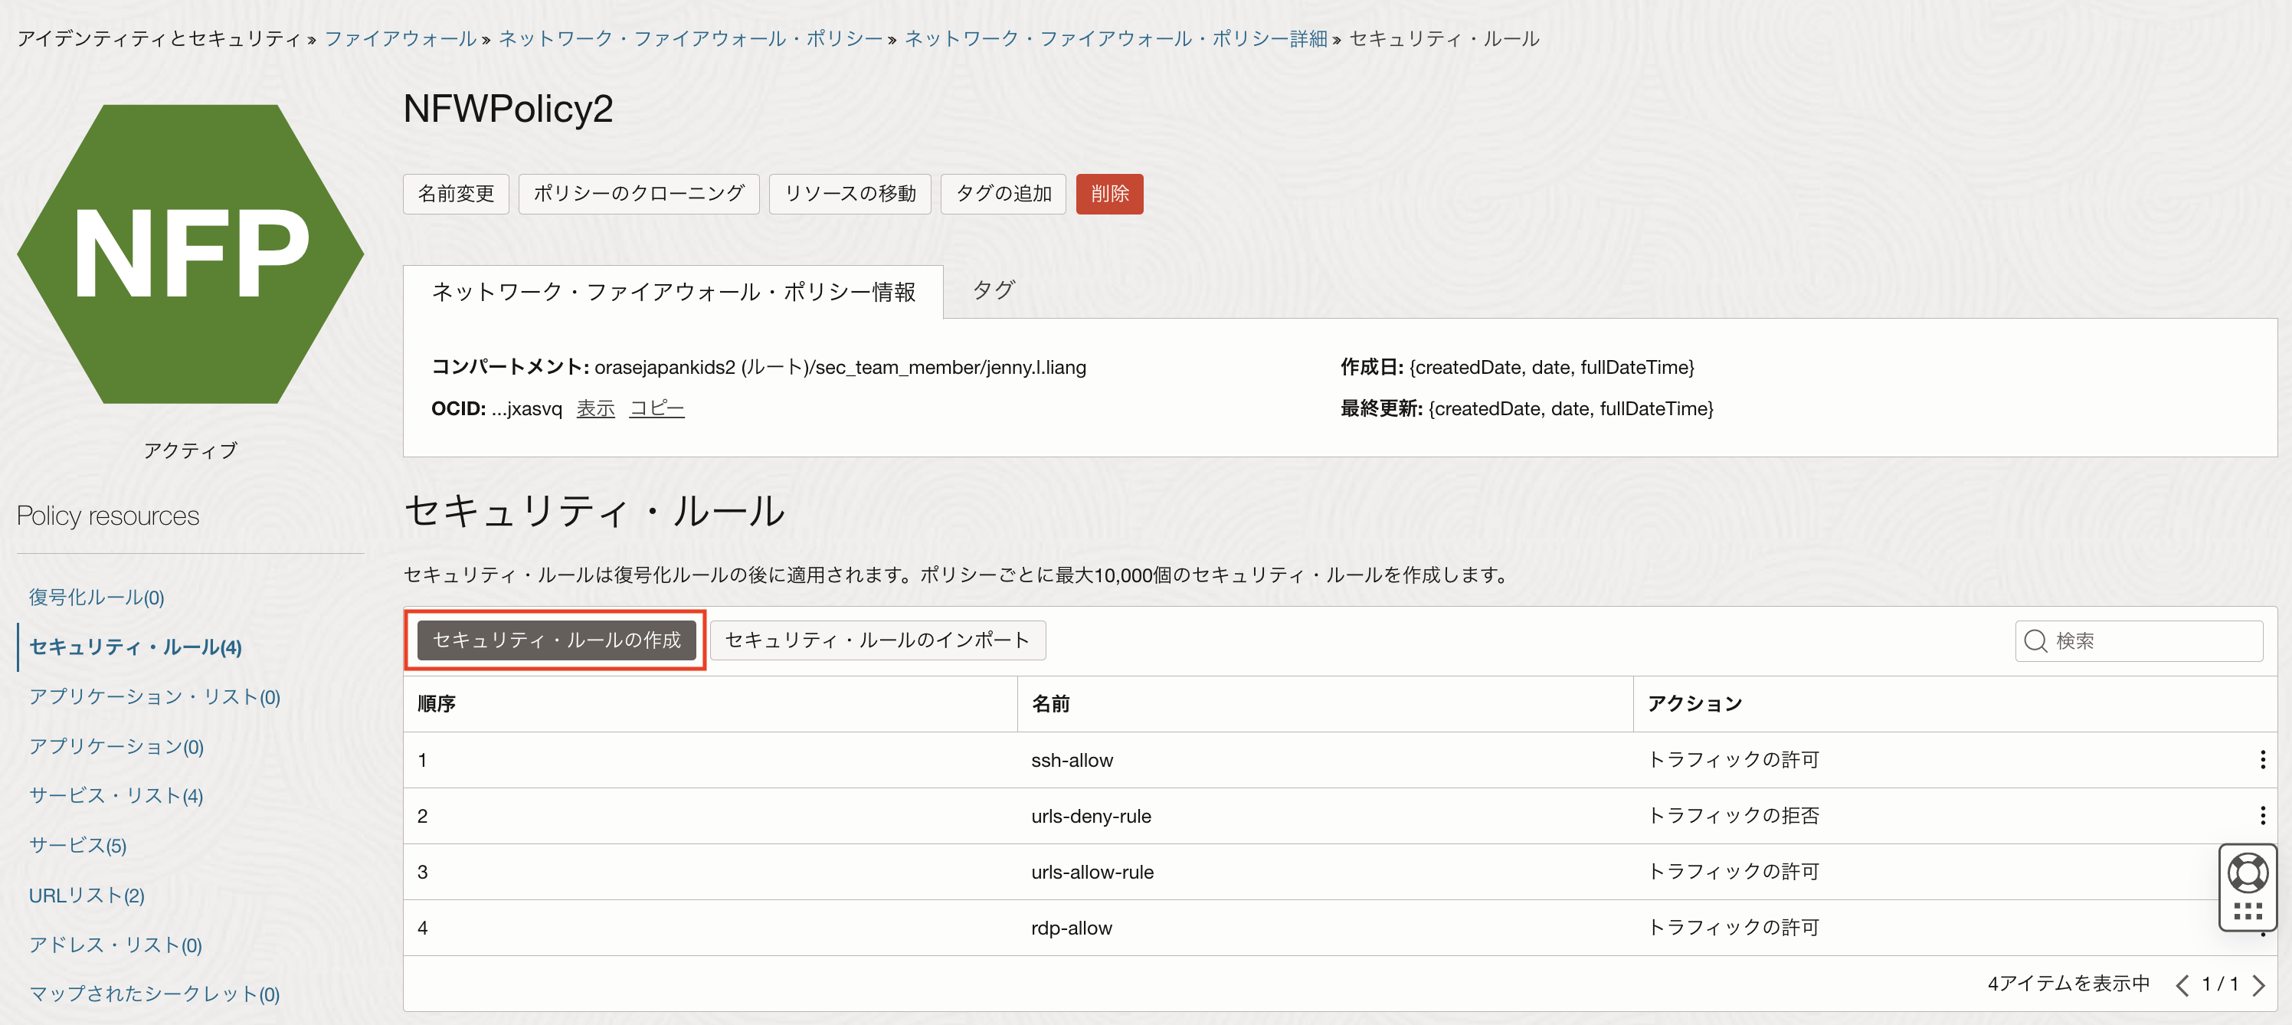The height and width of the screenshot is (1025, 2292).
Task: Click ssh-allow rule name
Action: (1071, 760)
